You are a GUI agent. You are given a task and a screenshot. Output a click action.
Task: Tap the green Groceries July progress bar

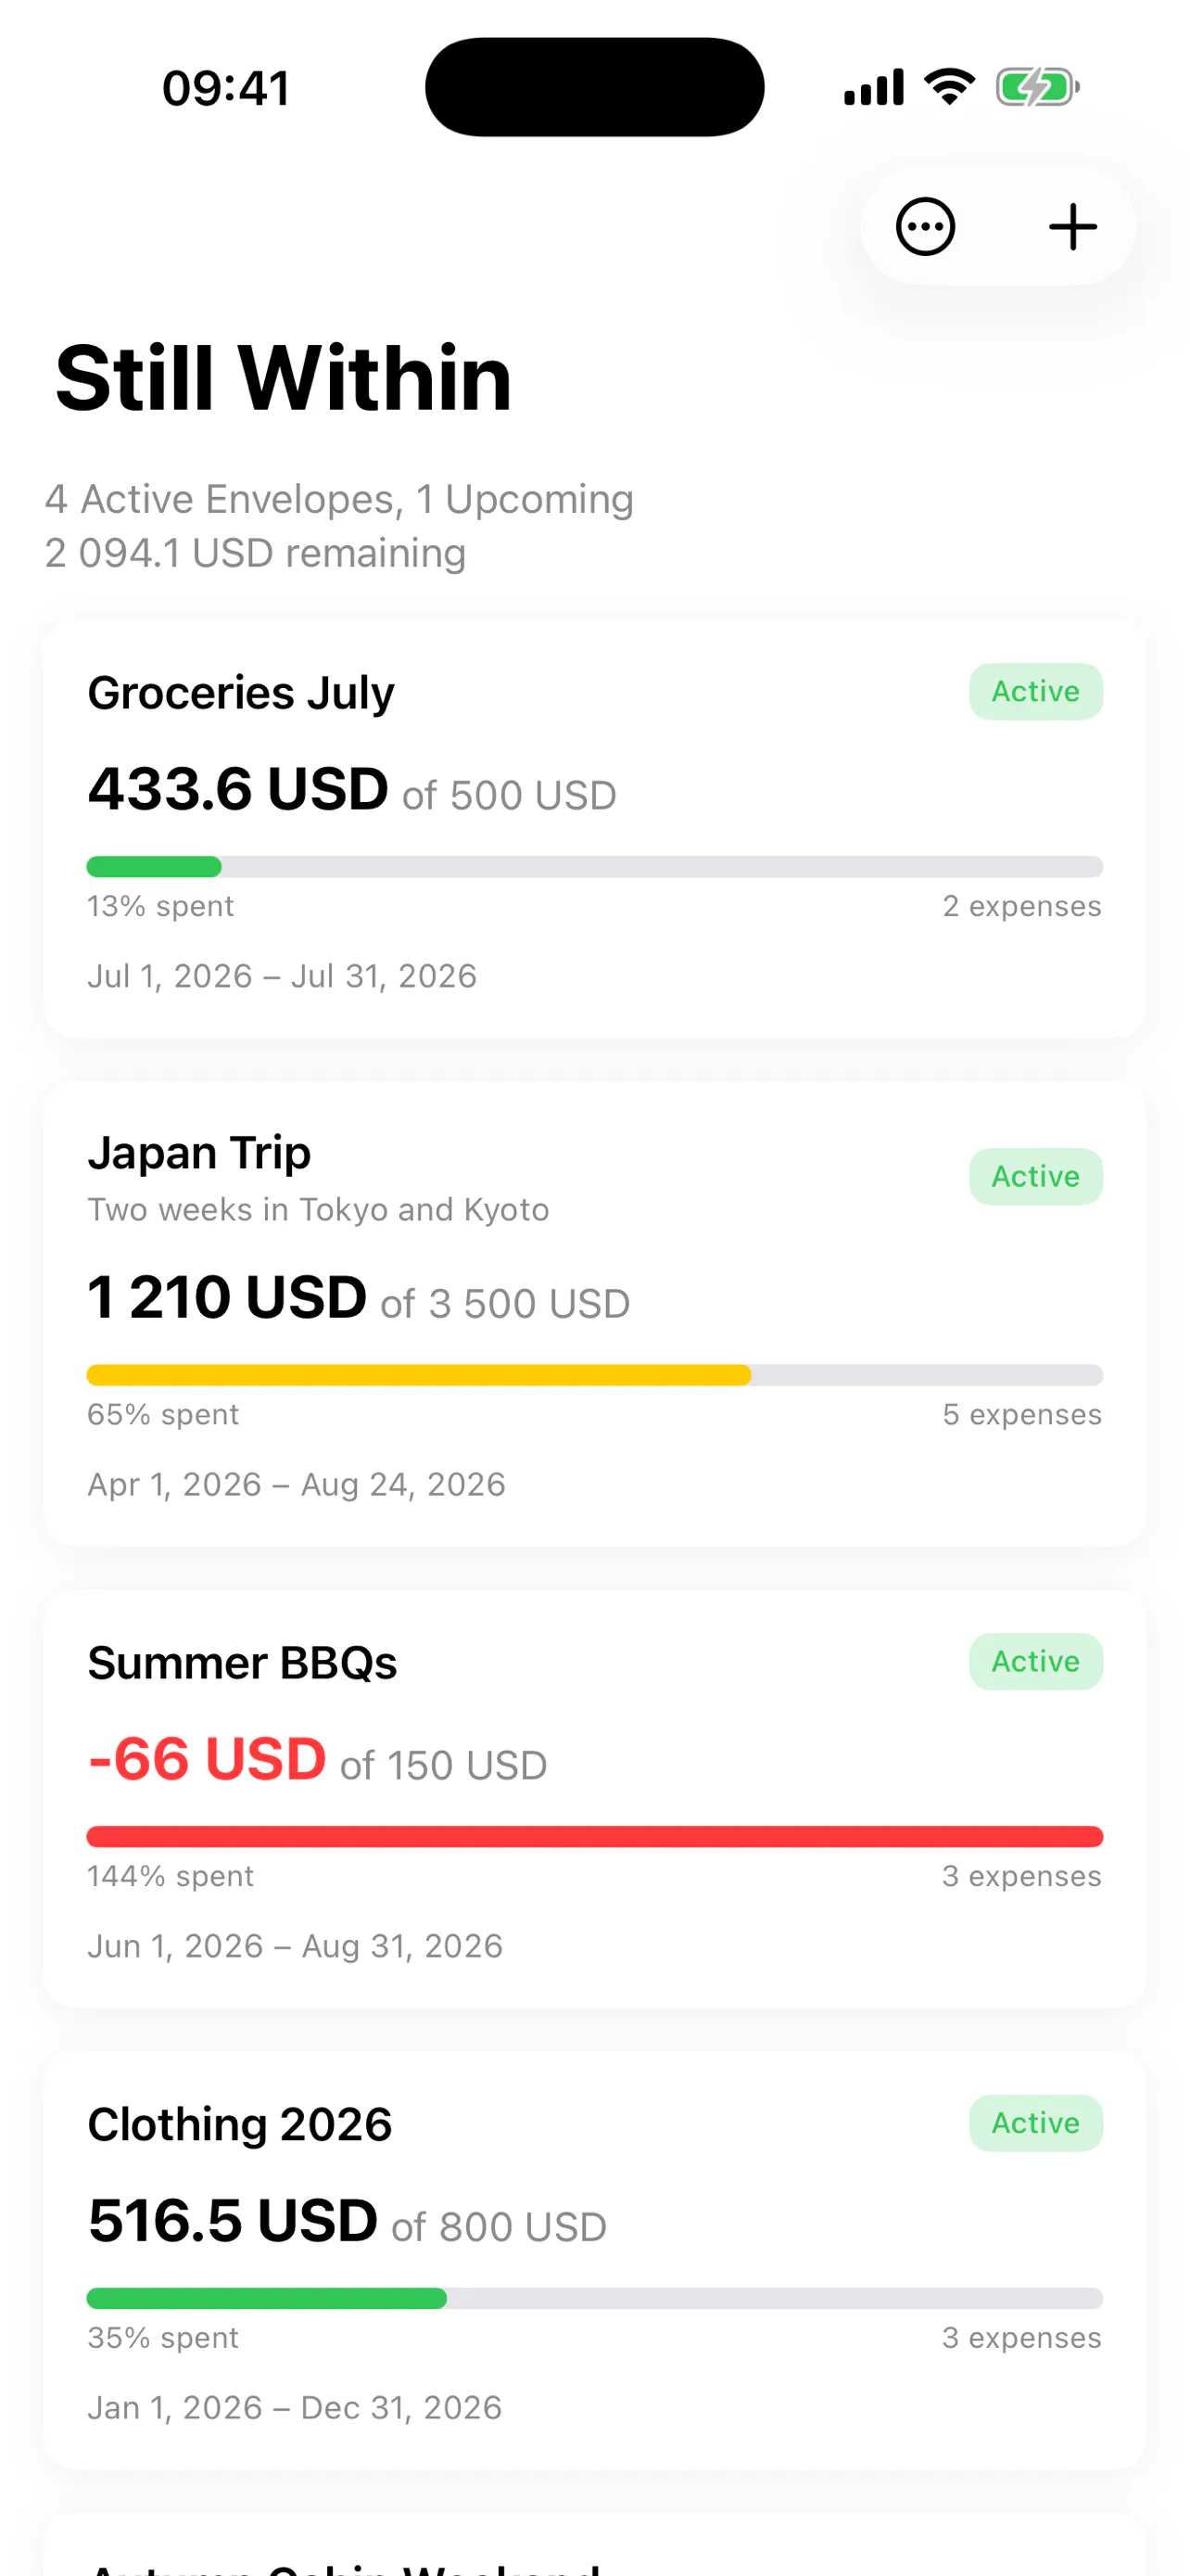[x=594, y=866]
